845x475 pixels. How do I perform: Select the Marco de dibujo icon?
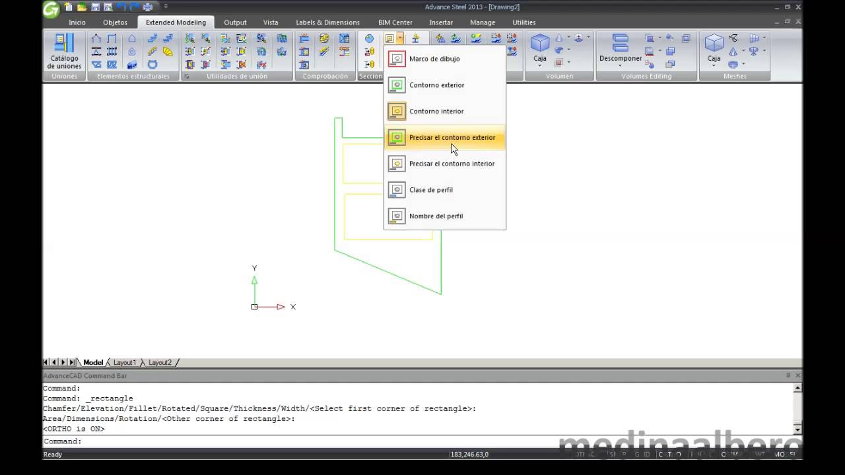pyautogui.click(x=396, y=59)
